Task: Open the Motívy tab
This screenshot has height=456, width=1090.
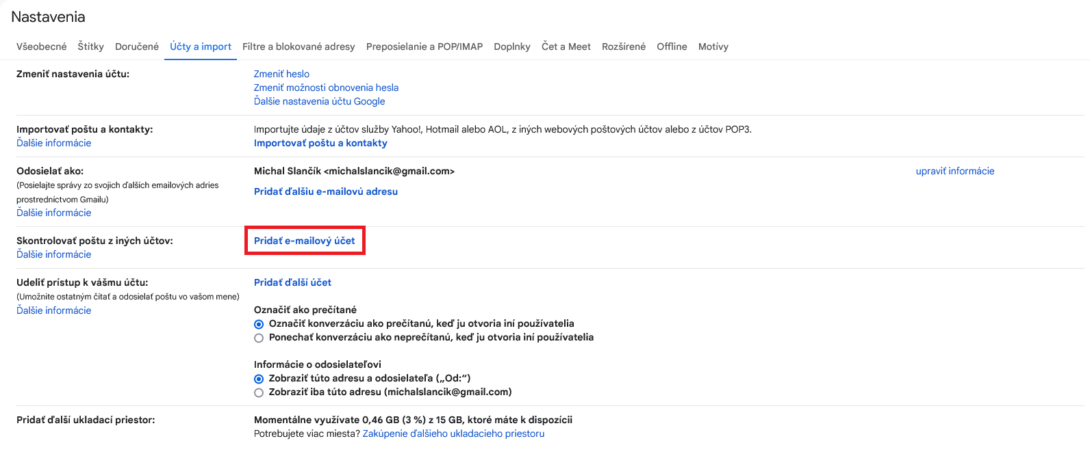Action: pyautogui.click(x=713, y=46)
